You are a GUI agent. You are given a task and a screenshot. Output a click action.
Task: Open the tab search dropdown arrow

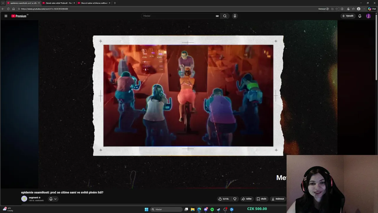(3, 3)
